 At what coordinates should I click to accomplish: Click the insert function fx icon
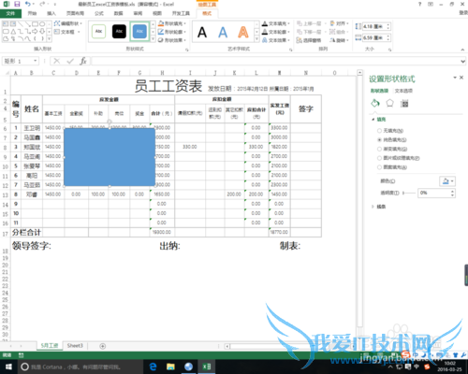coord(83,61)
